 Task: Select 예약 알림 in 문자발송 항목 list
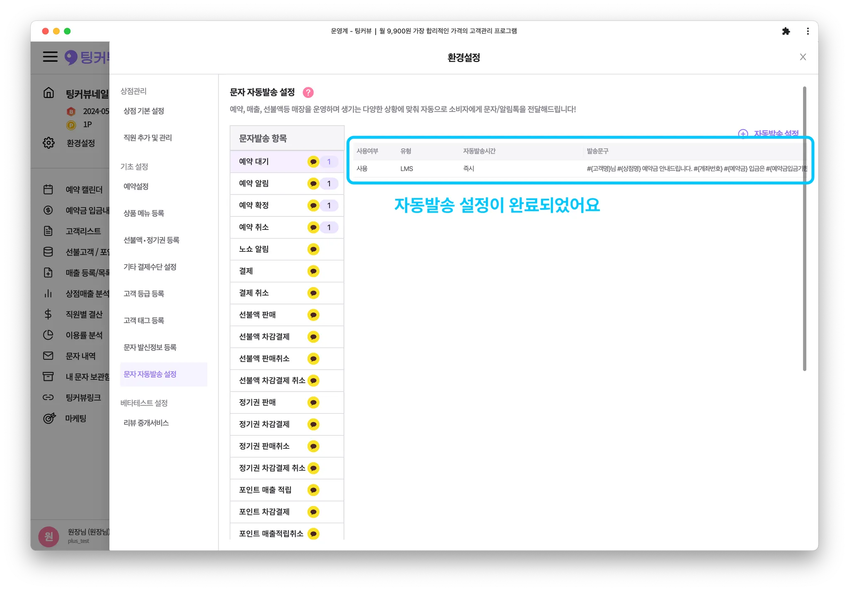pos(254,183)
